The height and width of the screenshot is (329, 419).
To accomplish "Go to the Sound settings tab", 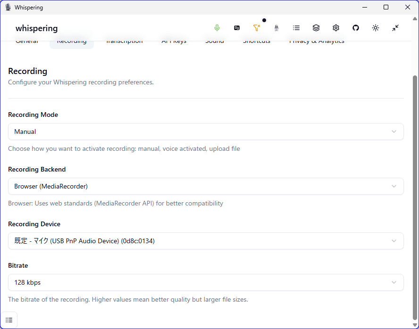I will (x=215, y=42).
